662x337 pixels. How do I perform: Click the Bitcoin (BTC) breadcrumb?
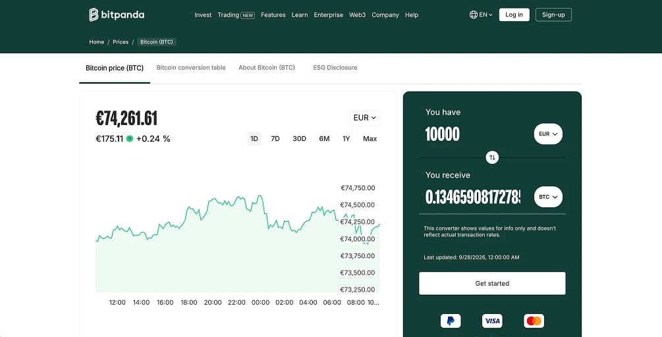point(157,42)
